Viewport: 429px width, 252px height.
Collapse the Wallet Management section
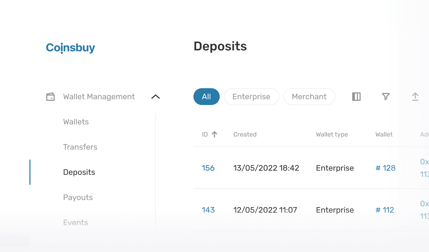point(156,97)
